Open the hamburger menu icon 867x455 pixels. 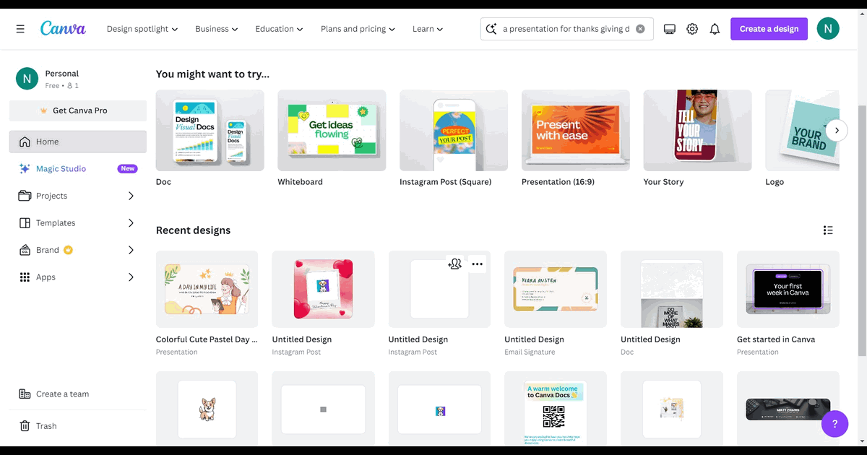20,29
